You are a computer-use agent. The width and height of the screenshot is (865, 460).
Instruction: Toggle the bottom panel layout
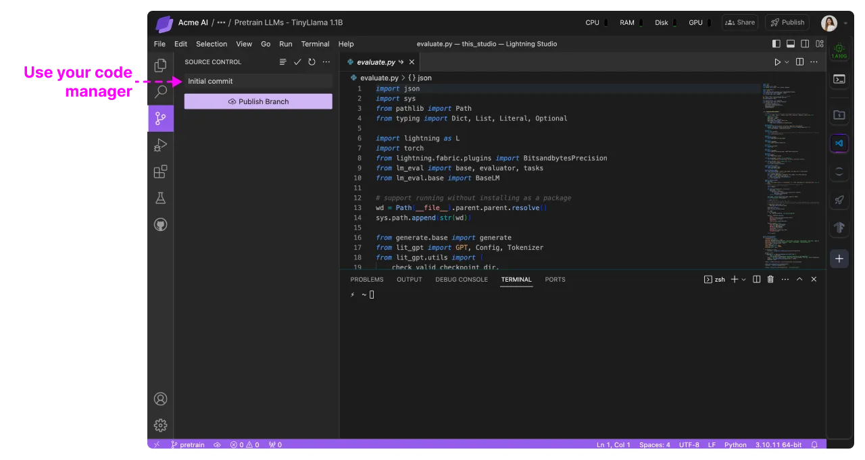click(x=791, y=44)
